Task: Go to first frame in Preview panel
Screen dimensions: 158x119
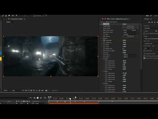Action: (149, 22)
